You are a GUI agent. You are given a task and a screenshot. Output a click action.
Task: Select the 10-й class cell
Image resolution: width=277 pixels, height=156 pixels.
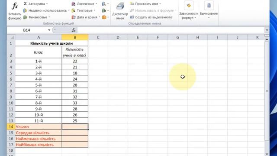point(39,115)
